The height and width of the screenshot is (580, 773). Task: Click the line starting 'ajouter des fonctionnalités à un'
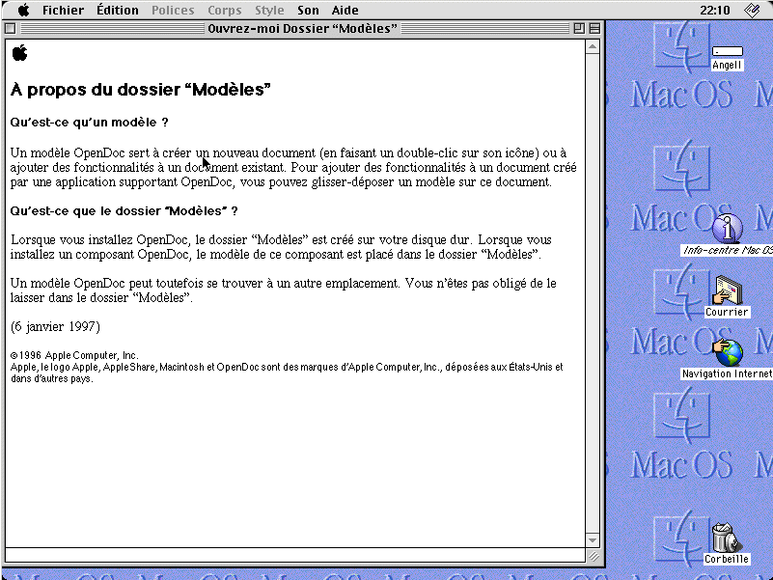pyautogui.click(x=293, y=167)
